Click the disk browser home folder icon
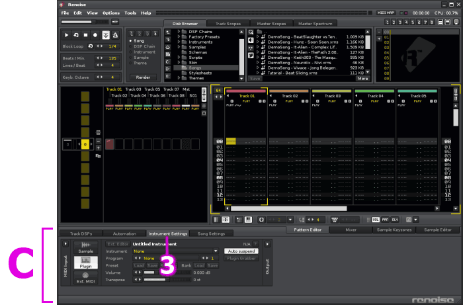This screenshot has width=463, height=305. click(x=168, y=47)
